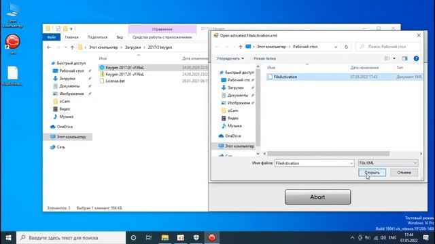Sort dialog list by Дата изменения column

(x=364, y=68)
